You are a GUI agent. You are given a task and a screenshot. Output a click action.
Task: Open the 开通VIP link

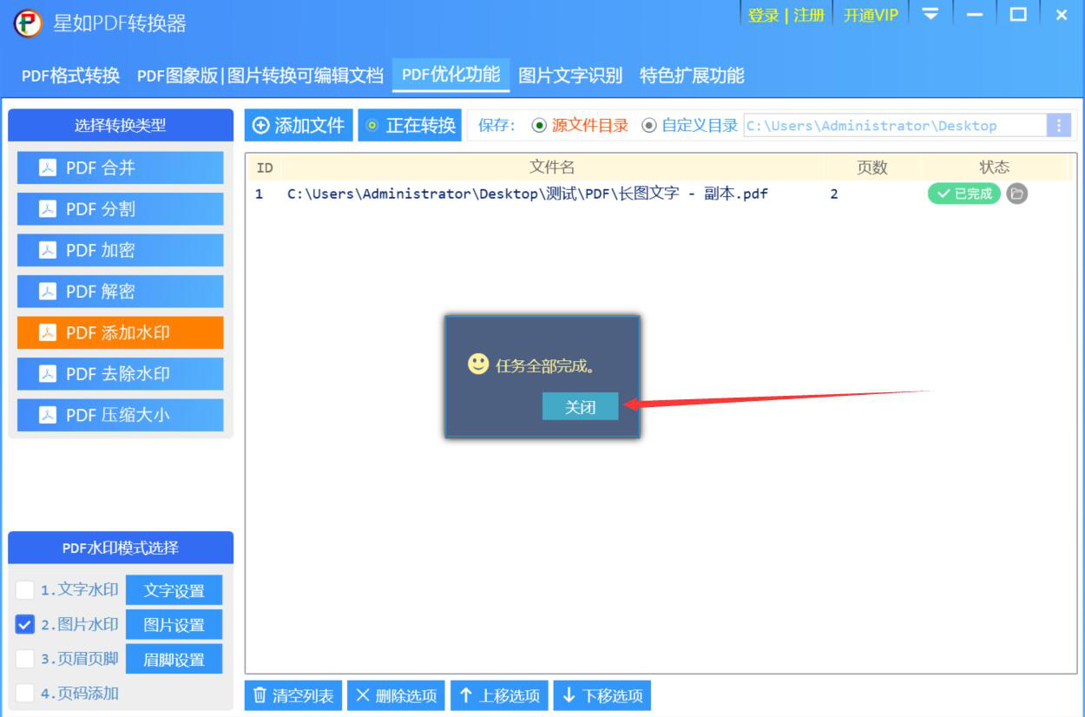[871, 15]
